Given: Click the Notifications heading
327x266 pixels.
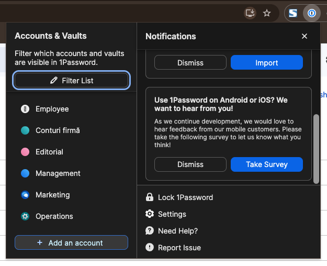Looking at the screenshot, I should point(171,36).
